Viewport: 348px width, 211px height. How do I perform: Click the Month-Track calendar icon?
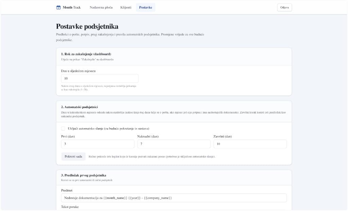[58, 7]
